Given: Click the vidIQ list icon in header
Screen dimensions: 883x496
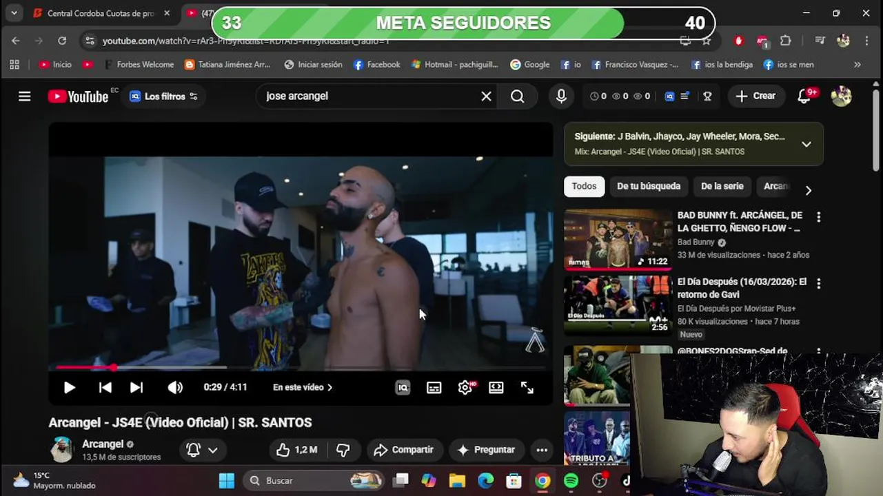Looking at the screenshot, I should (685, 96).
